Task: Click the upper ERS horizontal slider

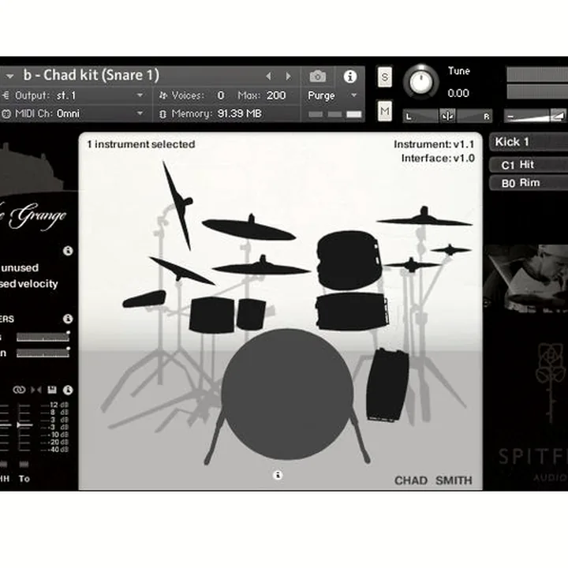Action: pyautogui.click(x=43, y=338)
